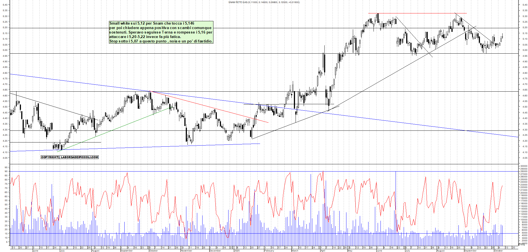The width and height of the screenshot is (528, 252).
Task: Click the 4.05 price label on left axis
Action: (5, 158)
